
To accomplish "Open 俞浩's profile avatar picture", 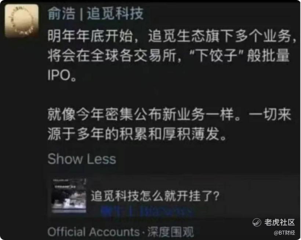I will [x=22, y=21].
